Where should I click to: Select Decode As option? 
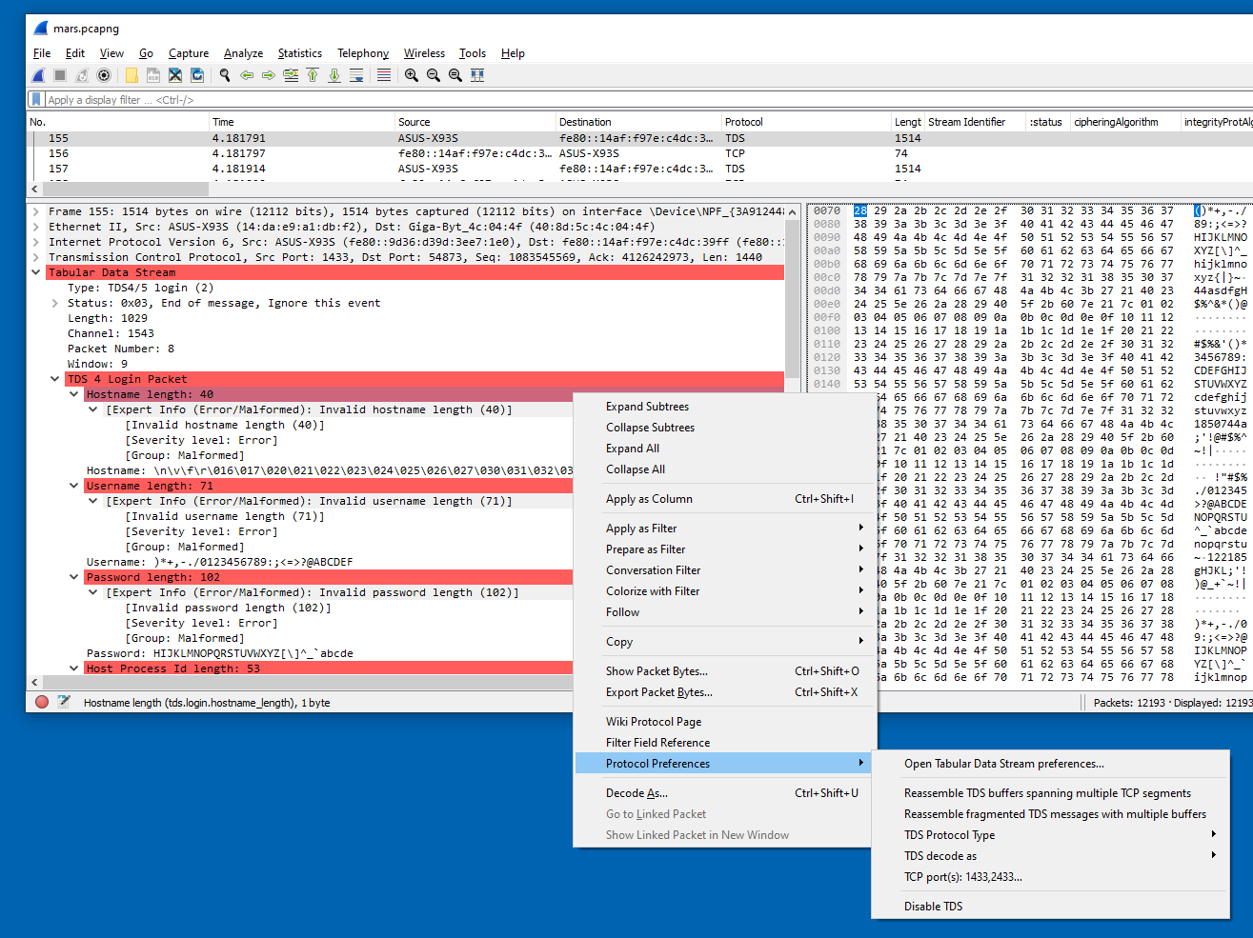tap(724, 793)
